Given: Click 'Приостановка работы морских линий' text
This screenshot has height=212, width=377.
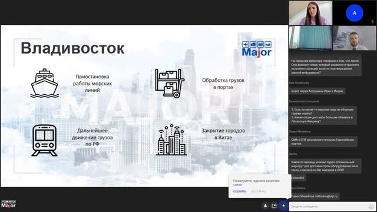Looking at the screenshot, I should (x=92, y=83).
